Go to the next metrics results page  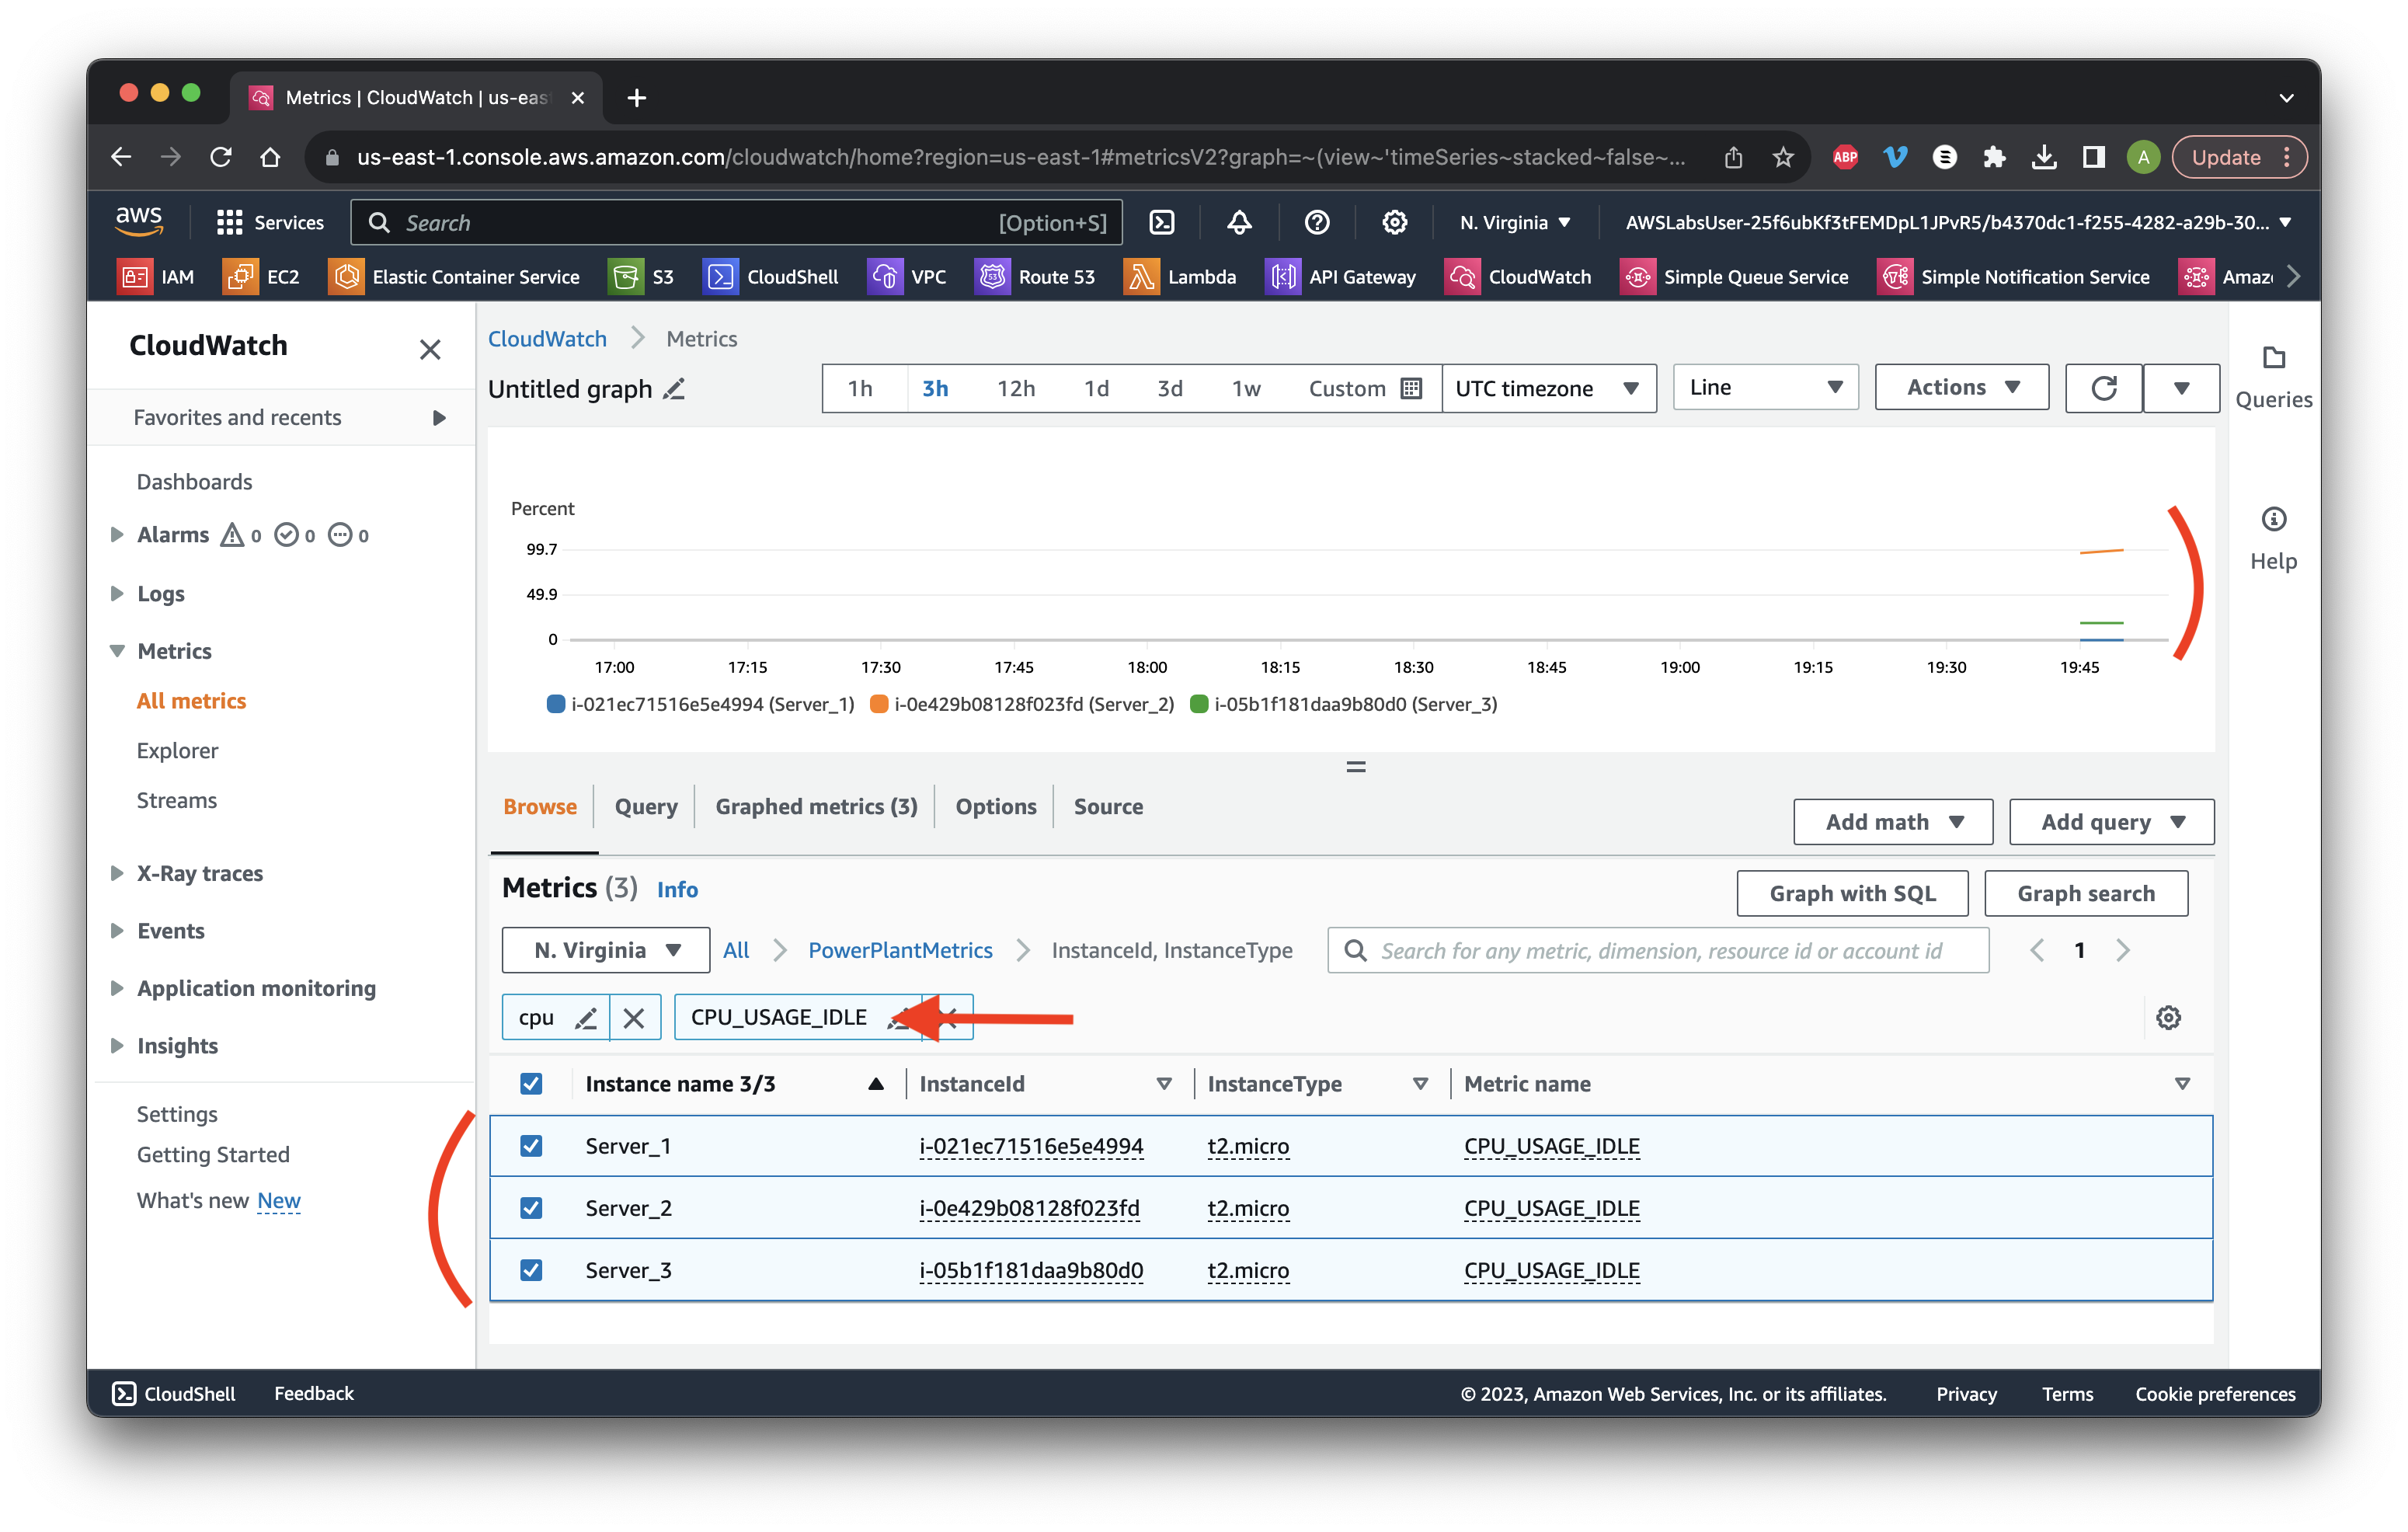click(x=2123, y=950)
